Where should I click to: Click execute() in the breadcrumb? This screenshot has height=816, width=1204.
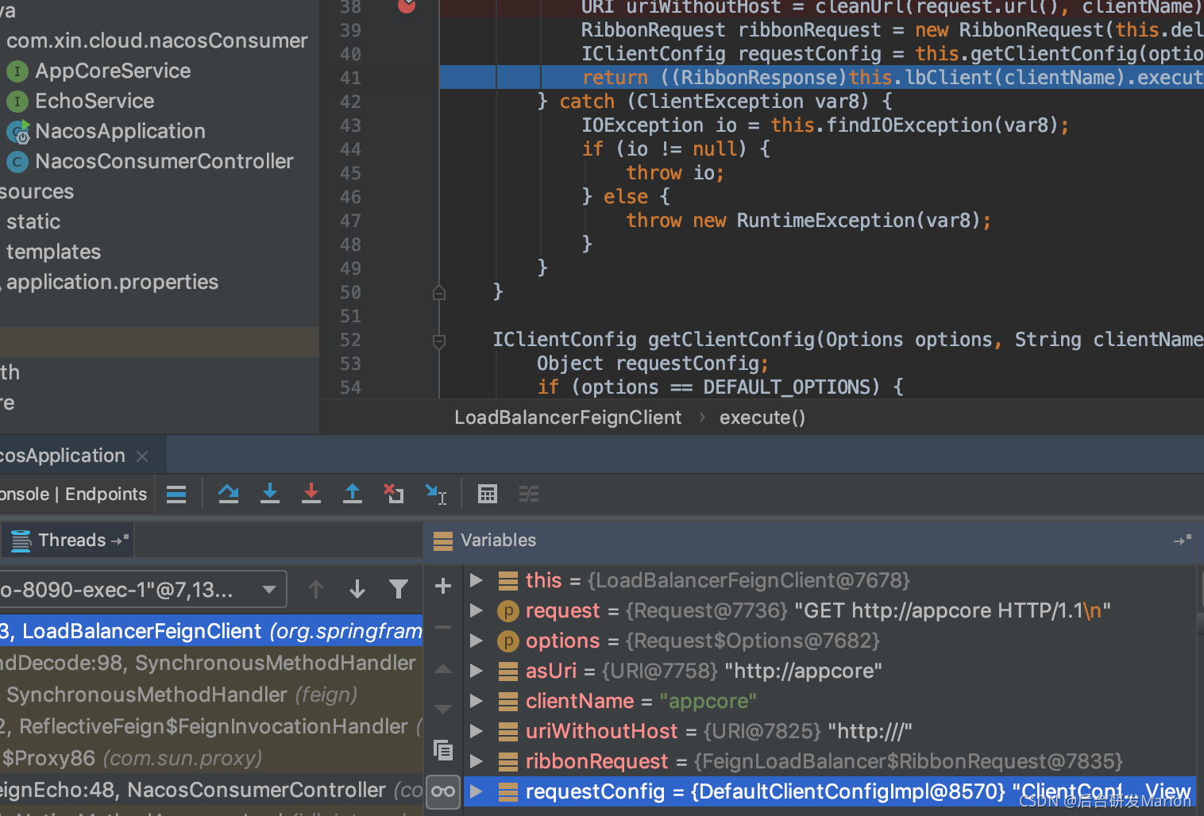pyautogui.click(x=762, y=418)
